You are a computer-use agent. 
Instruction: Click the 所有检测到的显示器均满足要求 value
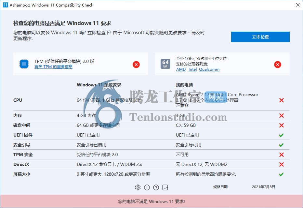click(206, 174)
